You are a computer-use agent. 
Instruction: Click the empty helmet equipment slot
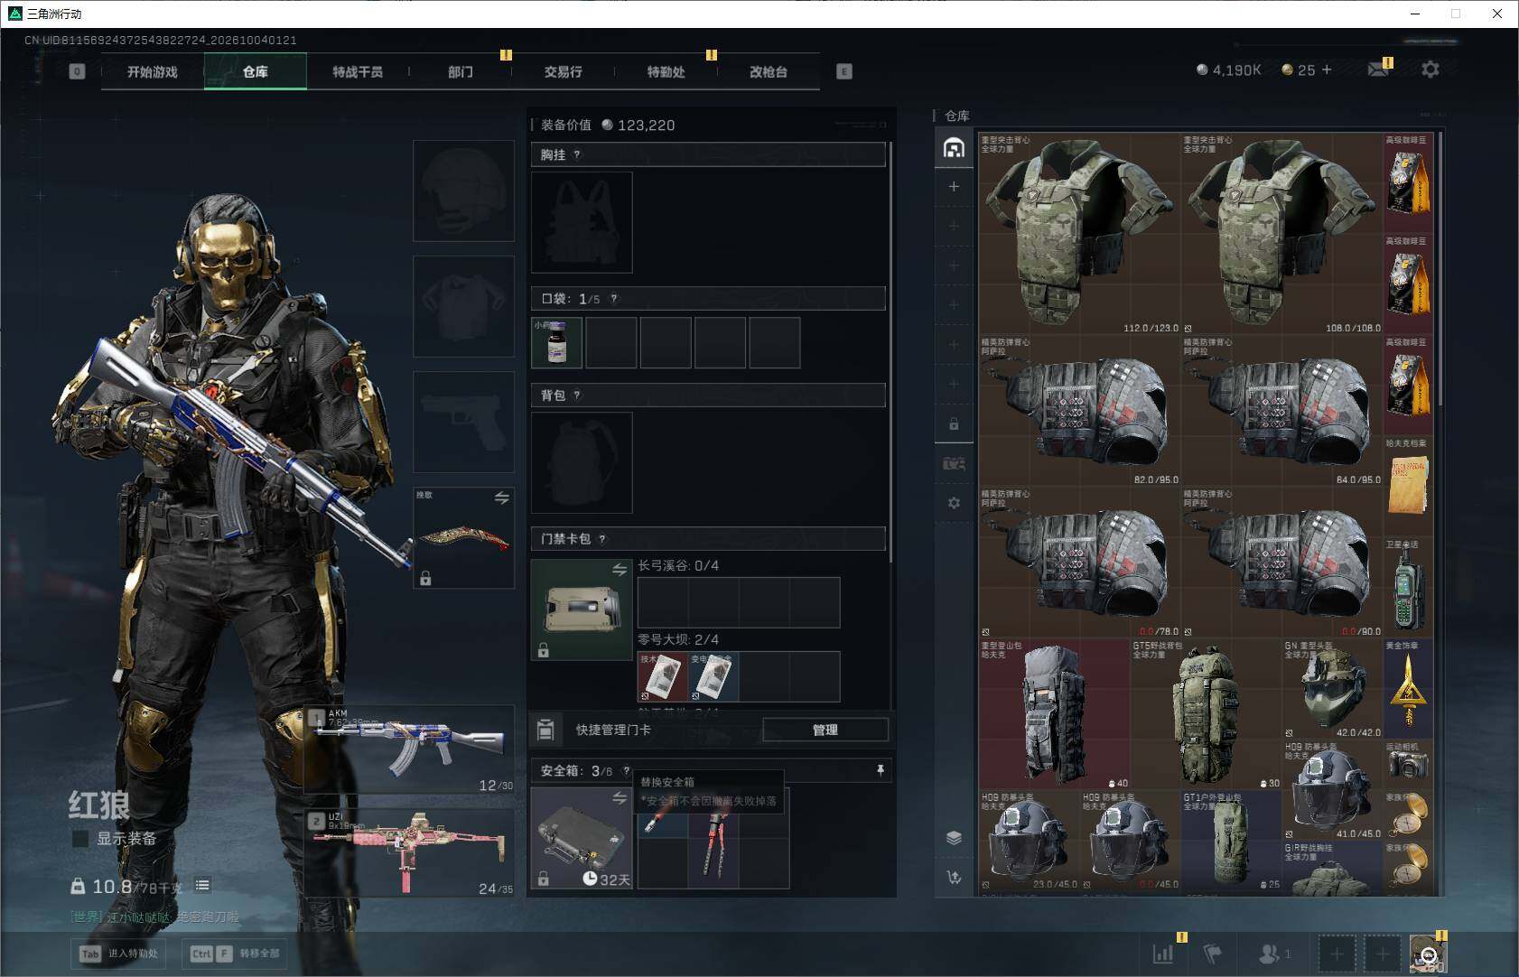(x=464, y=191)
